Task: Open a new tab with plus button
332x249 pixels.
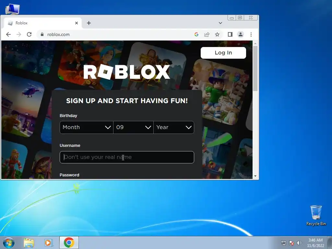Action: [89, 23]
